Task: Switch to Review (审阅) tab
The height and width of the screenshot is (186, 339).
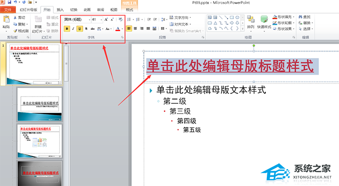Action: (101, 10)
